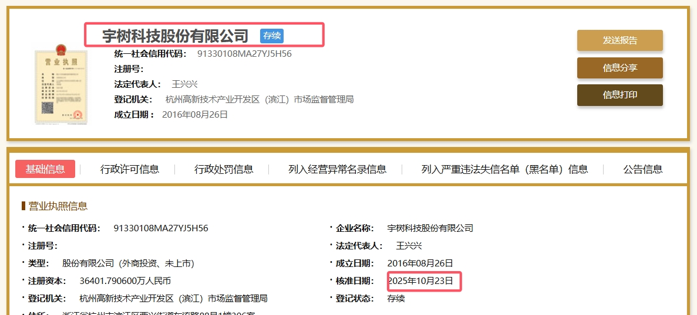Click the 注册号 label in license section
This screenshot has width=697, height=315.
pos(43,246)
